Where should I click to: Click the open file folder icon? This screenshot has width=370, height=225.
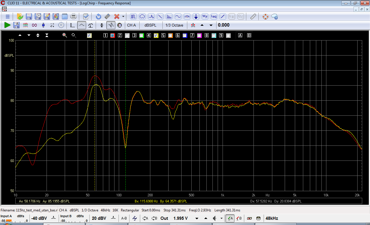(20, 16)
